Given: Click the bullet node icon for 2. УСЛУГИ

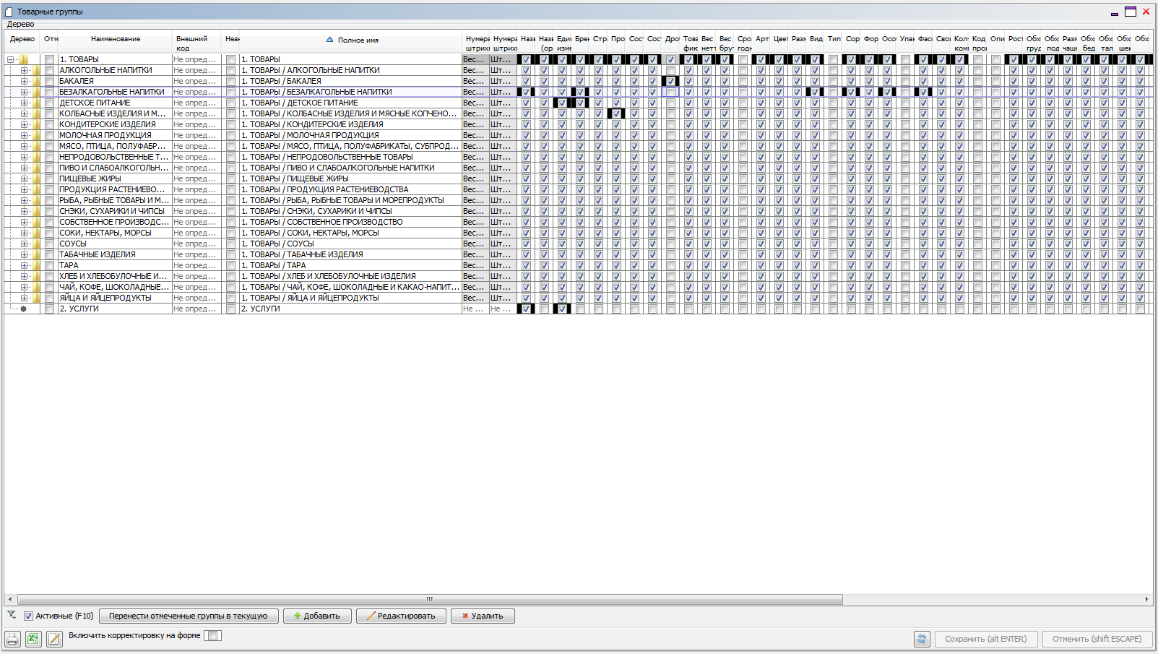Looking at the screenshot, I should [x=24, y=309].
